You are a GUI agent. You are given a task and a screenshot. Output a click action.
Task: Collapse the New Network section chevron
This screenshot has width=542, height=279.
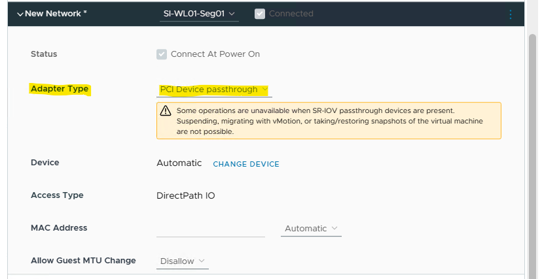pos(20,14)
